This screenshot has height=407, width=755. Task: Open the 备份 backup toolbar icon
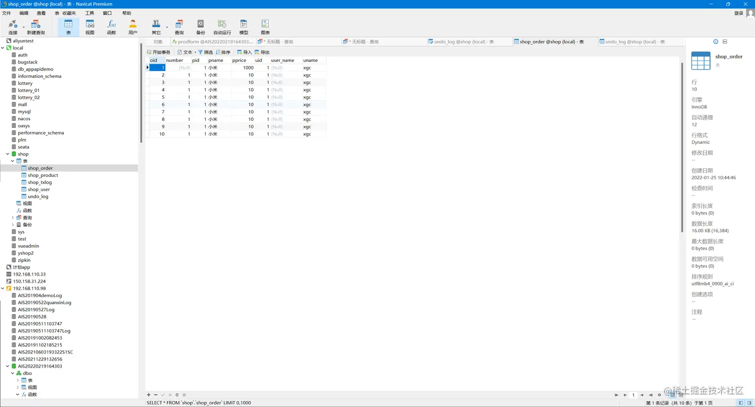[x=201, y=27]
